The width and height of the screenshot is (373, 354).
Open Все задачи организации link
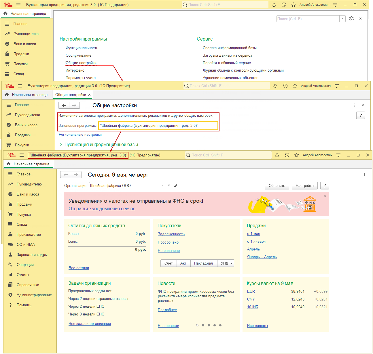click(x=90, y=324)
